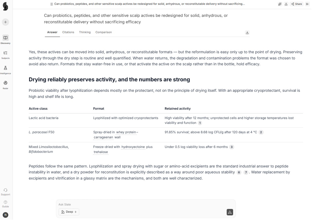Image resolution: width=334 pixels, height=221 pixels.
Task: Expand the Deep mode selector
Action: 69,212
